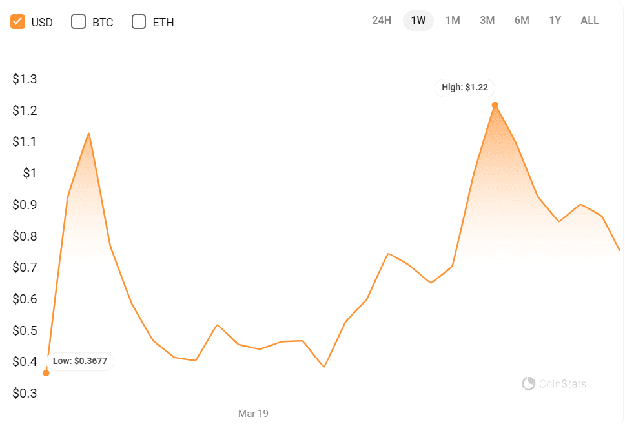Show the ALL-time price chart
625x424 pixels.
click(589, 20)
